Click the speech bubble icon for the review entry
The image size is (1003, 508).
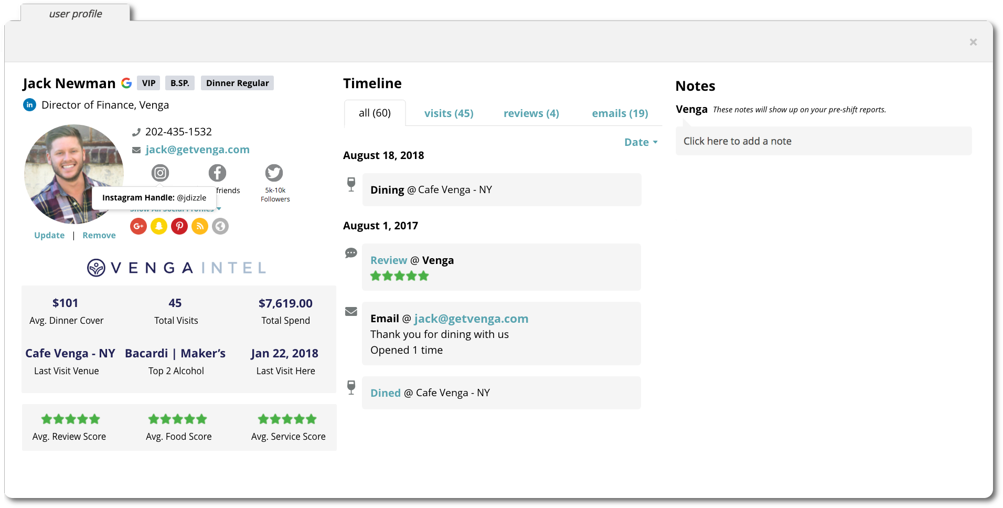[351, 253]
